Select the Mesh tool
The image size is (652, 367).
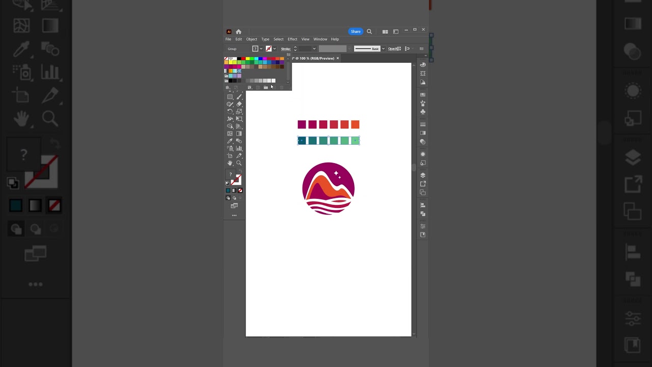230,134
